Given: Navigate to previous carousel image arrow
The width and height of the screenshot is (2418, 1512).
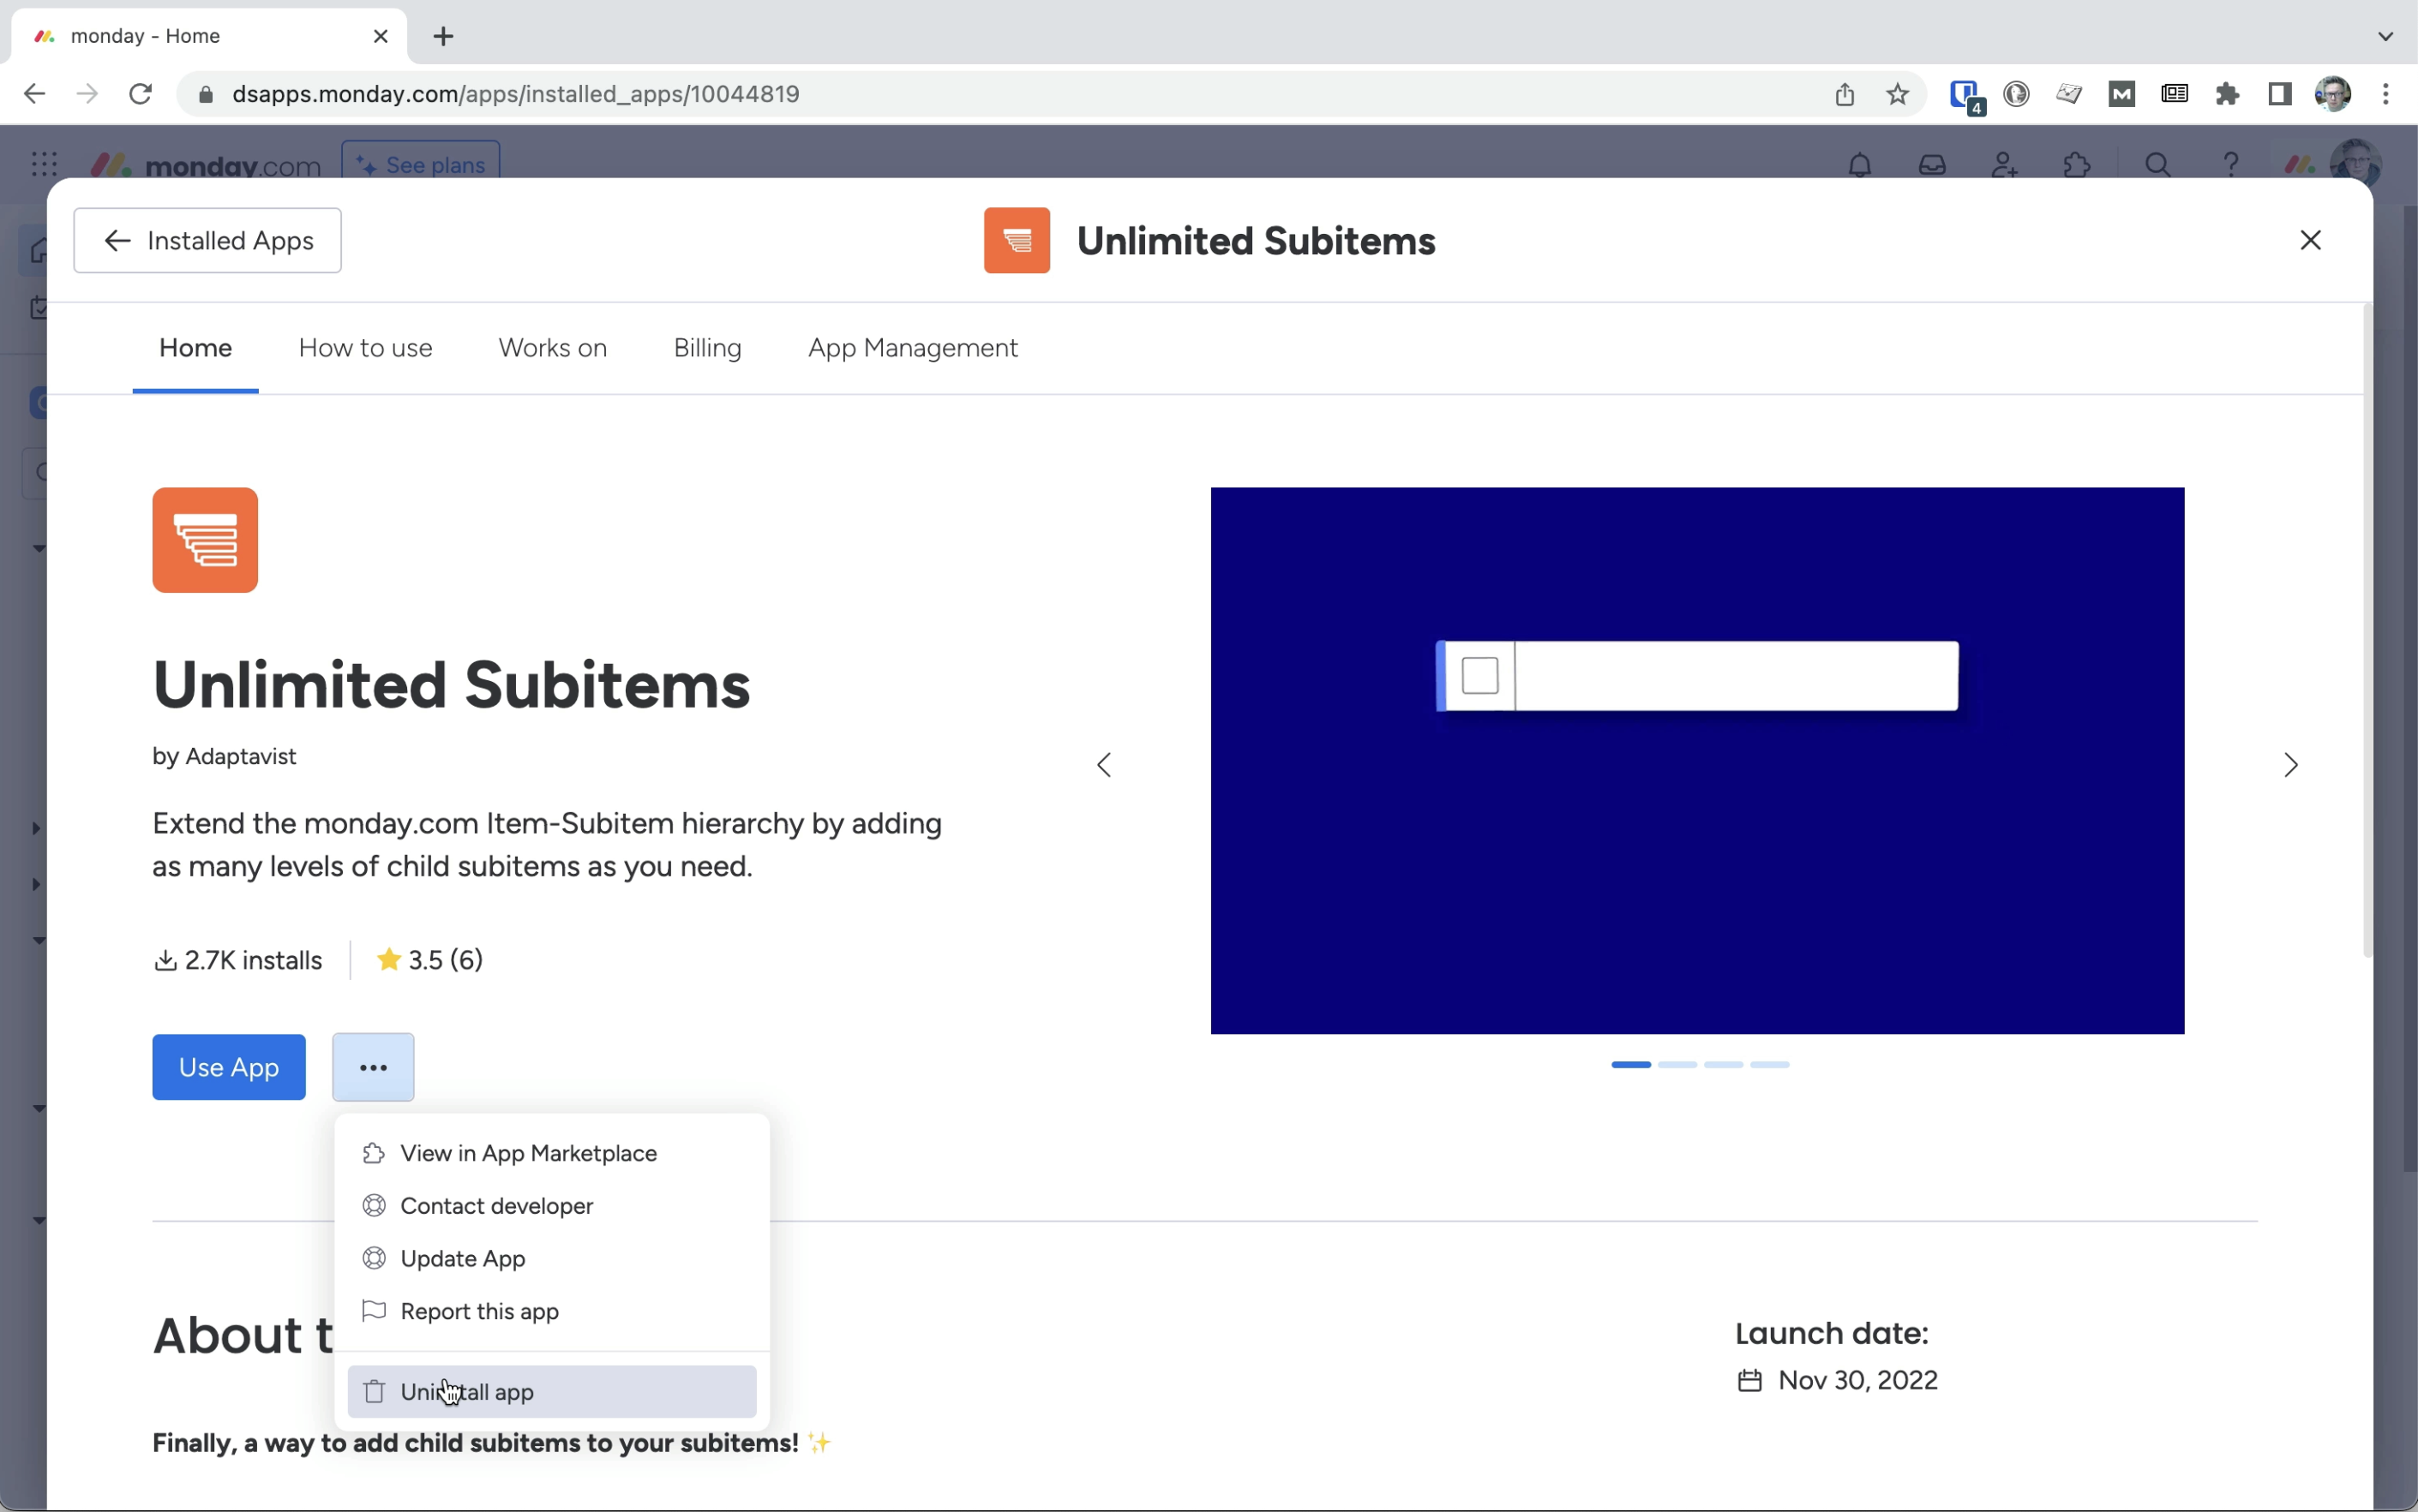Looking at the screenshot, I should click(x=1105, y=765).
